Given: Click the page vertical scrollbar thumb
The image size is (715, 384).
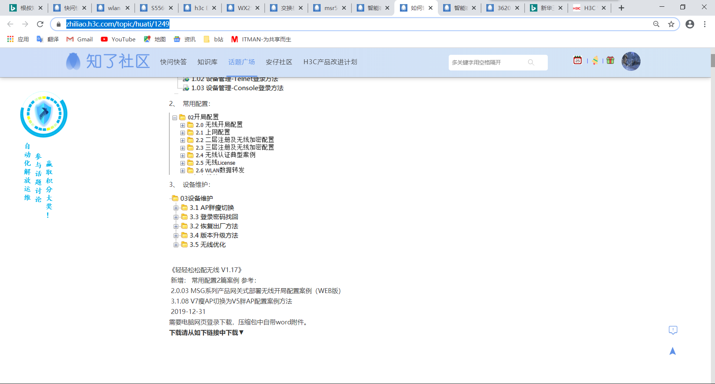Looking at the screenshot, I should tap(713, 60).
